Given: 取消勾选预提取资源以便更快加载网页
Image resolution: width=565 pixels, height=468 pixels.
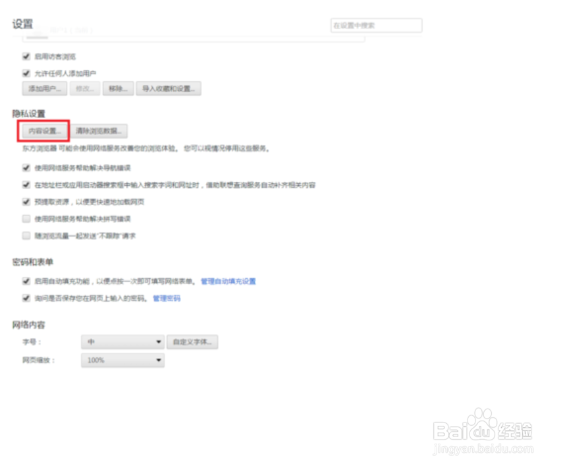Looking at the screenshot, I should [x=26, y=202].
